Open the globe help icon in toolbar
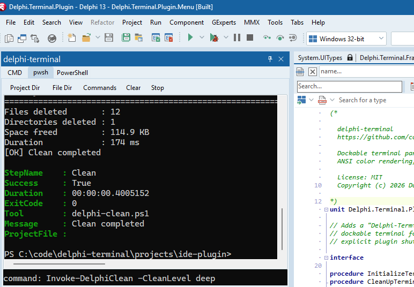 coord(52,39)
